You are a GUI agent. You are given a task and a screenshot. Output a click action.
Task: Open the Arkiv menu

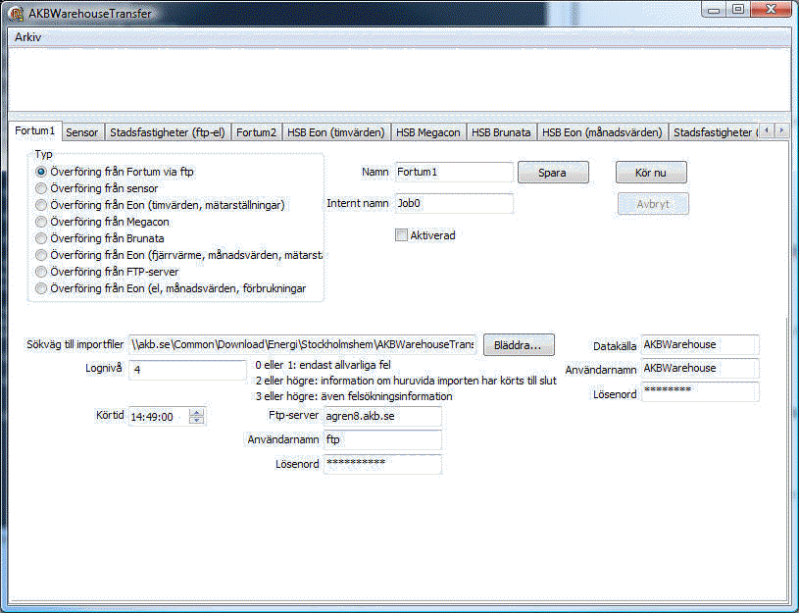click(x=28, y=37)
